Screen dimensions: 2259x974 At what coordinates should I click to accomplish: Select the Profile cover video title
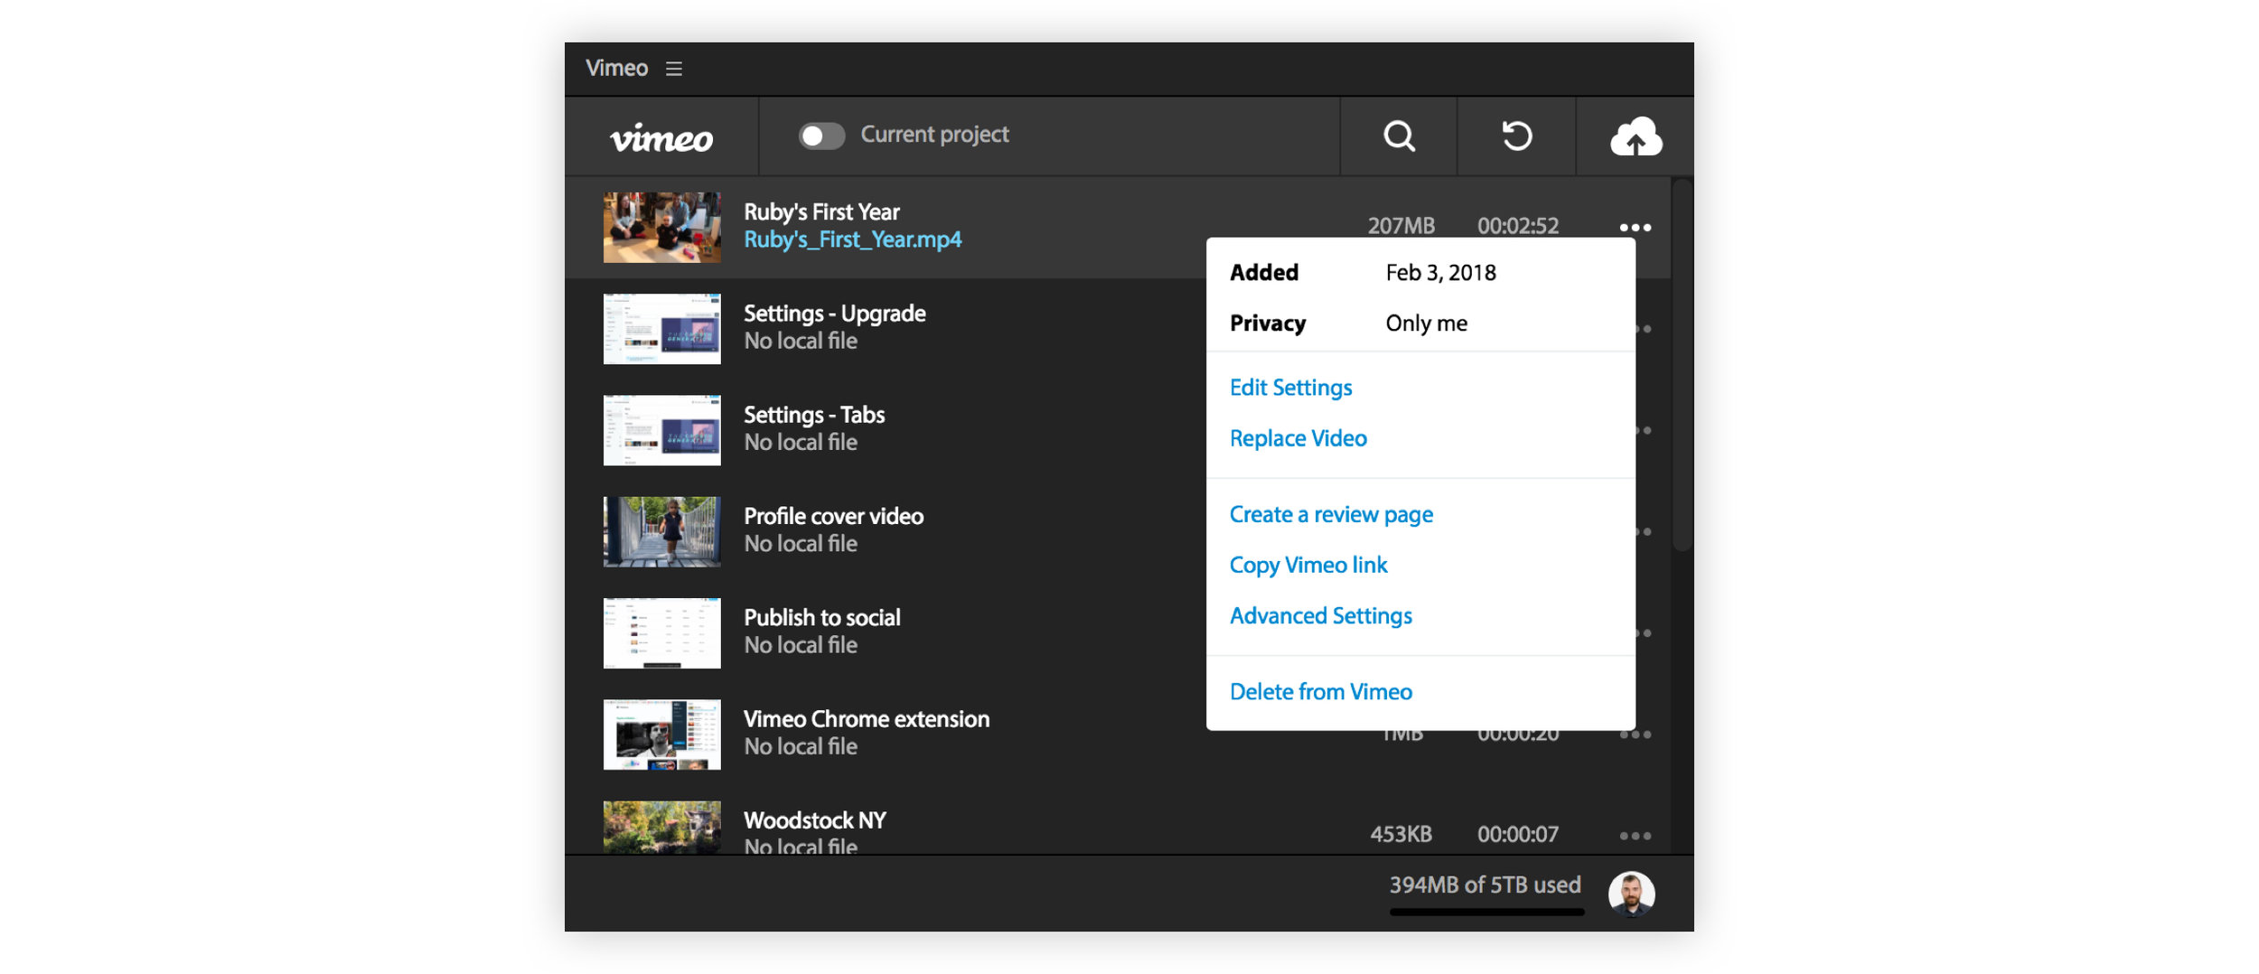[x=833, y=516]
